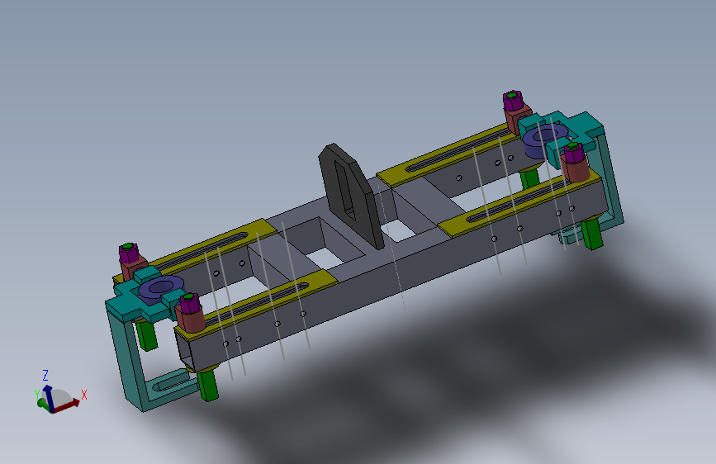The width and height of the screenshot is (716, 464).
Task: Click the blue Z axis of the orientation triad
Action: pyautogui.click(x=49, y=397)
